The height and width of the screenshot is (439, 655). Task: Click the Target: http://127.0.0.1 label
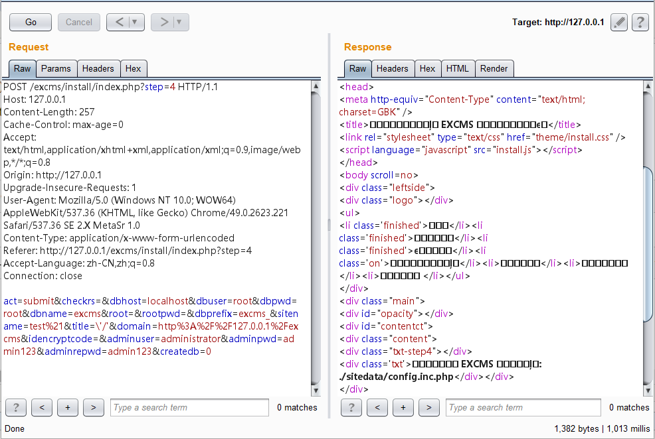pyautogui.click(x=558, y=22)
